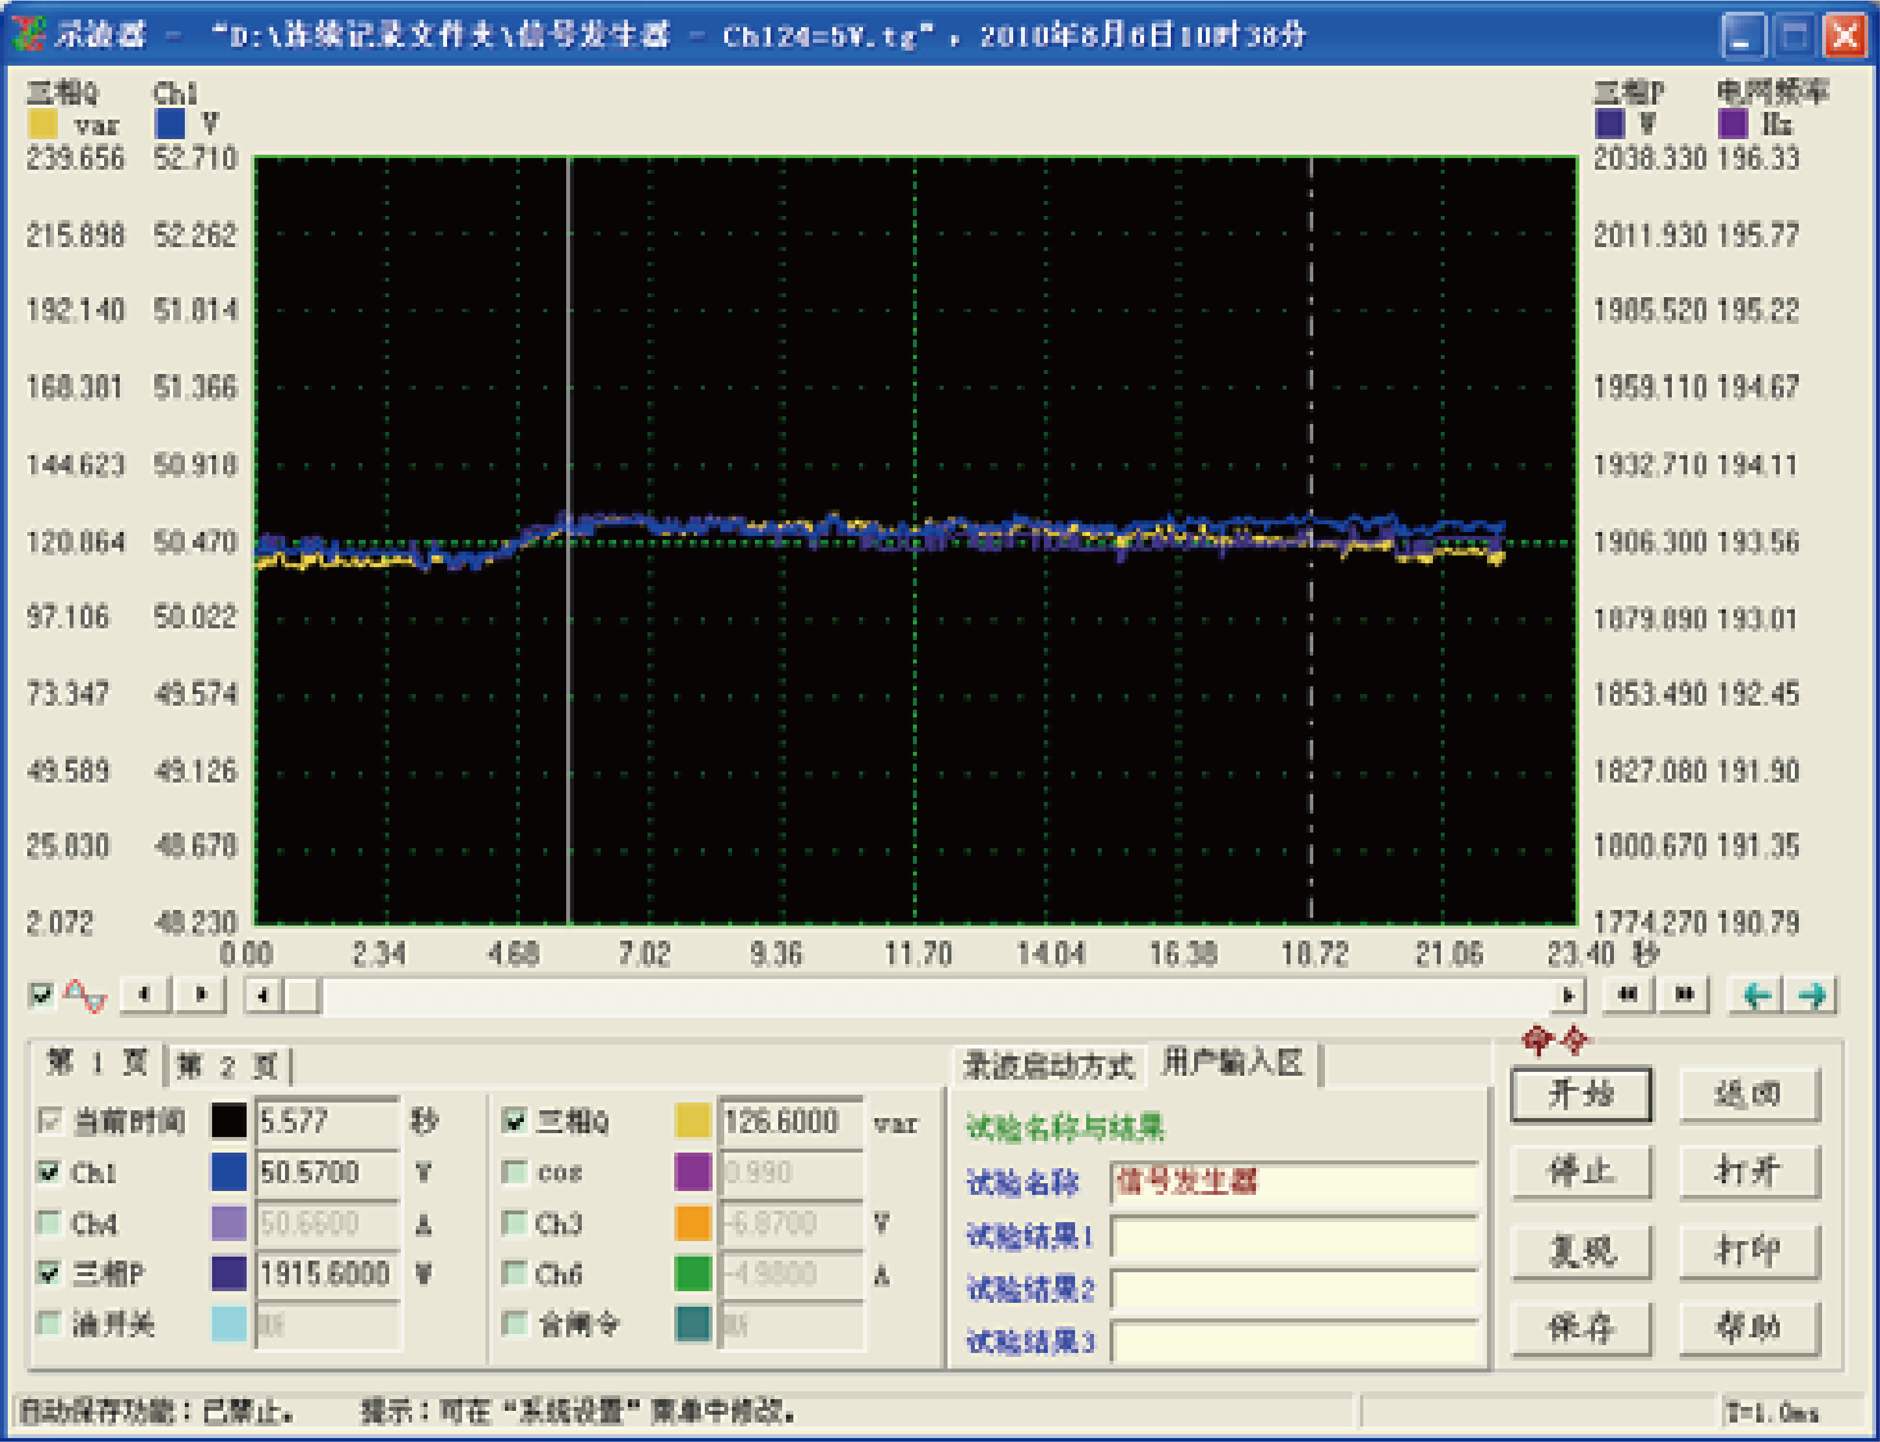Click the purple 电网频率 legend swatch above the chart

click(x=1733, y=124)
